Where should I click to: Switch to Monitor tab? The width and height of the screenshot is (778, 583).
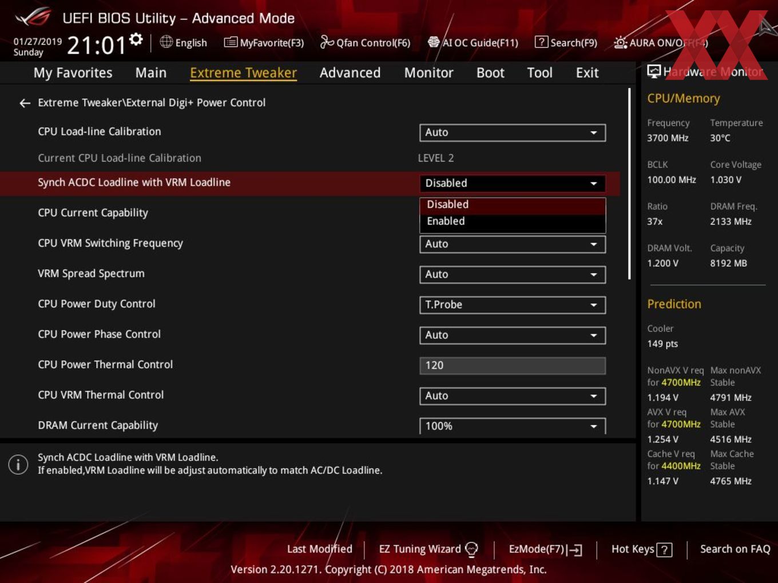(428, 73)
